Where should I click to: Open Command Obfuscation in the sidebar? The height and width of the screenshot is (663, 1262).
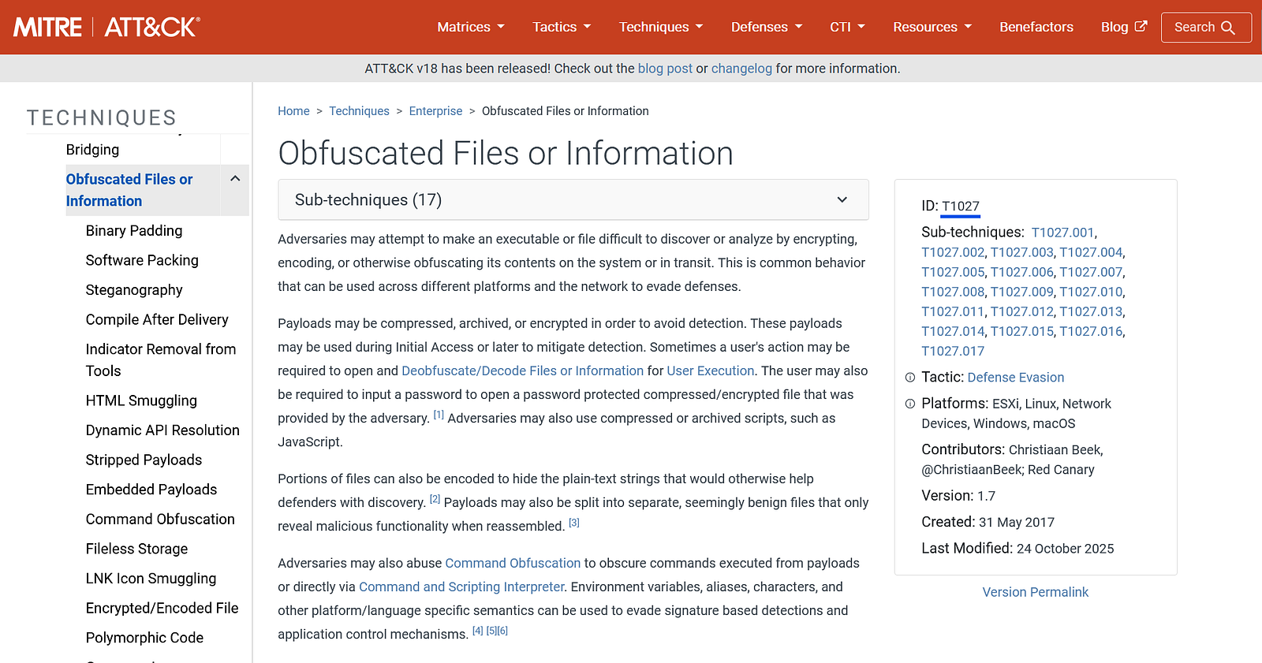click(x=160, y=520)
